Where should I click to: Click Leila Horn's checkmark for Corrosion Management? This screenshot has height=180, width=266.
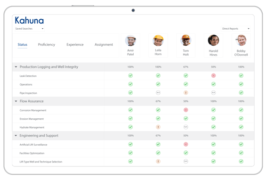point(158,110)
